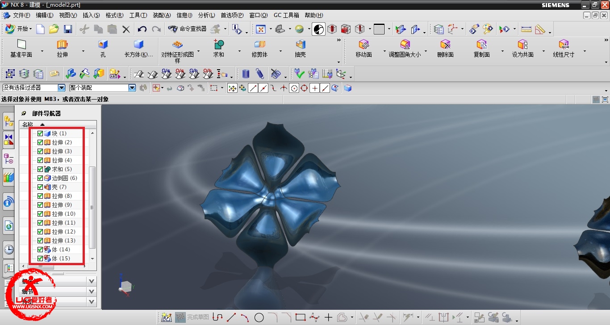Click the 完成草图 finish sketch button
Image resolution: width=610 pixels, height=325 pixels.
coord(192,317)
